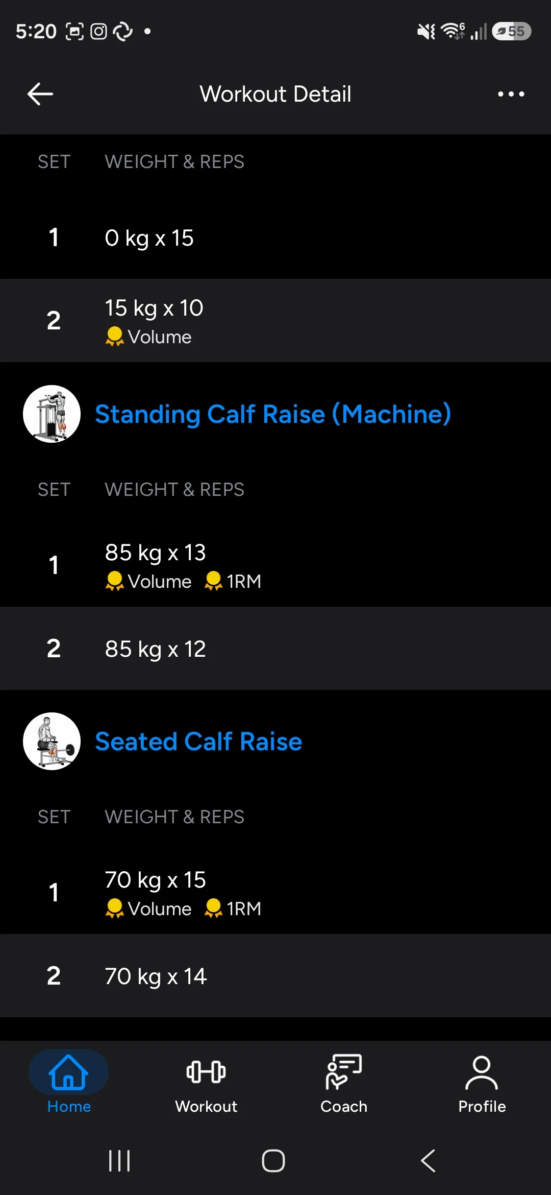The width and height of the screenshot is (551, 1195).
Task: Tap 1RM medal on 70 kg x 15 set
Action: [233, 909]
